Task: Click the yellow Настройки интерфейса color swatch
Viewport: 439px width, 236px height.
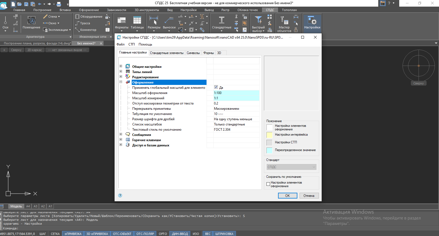Action: click(269, 135)
